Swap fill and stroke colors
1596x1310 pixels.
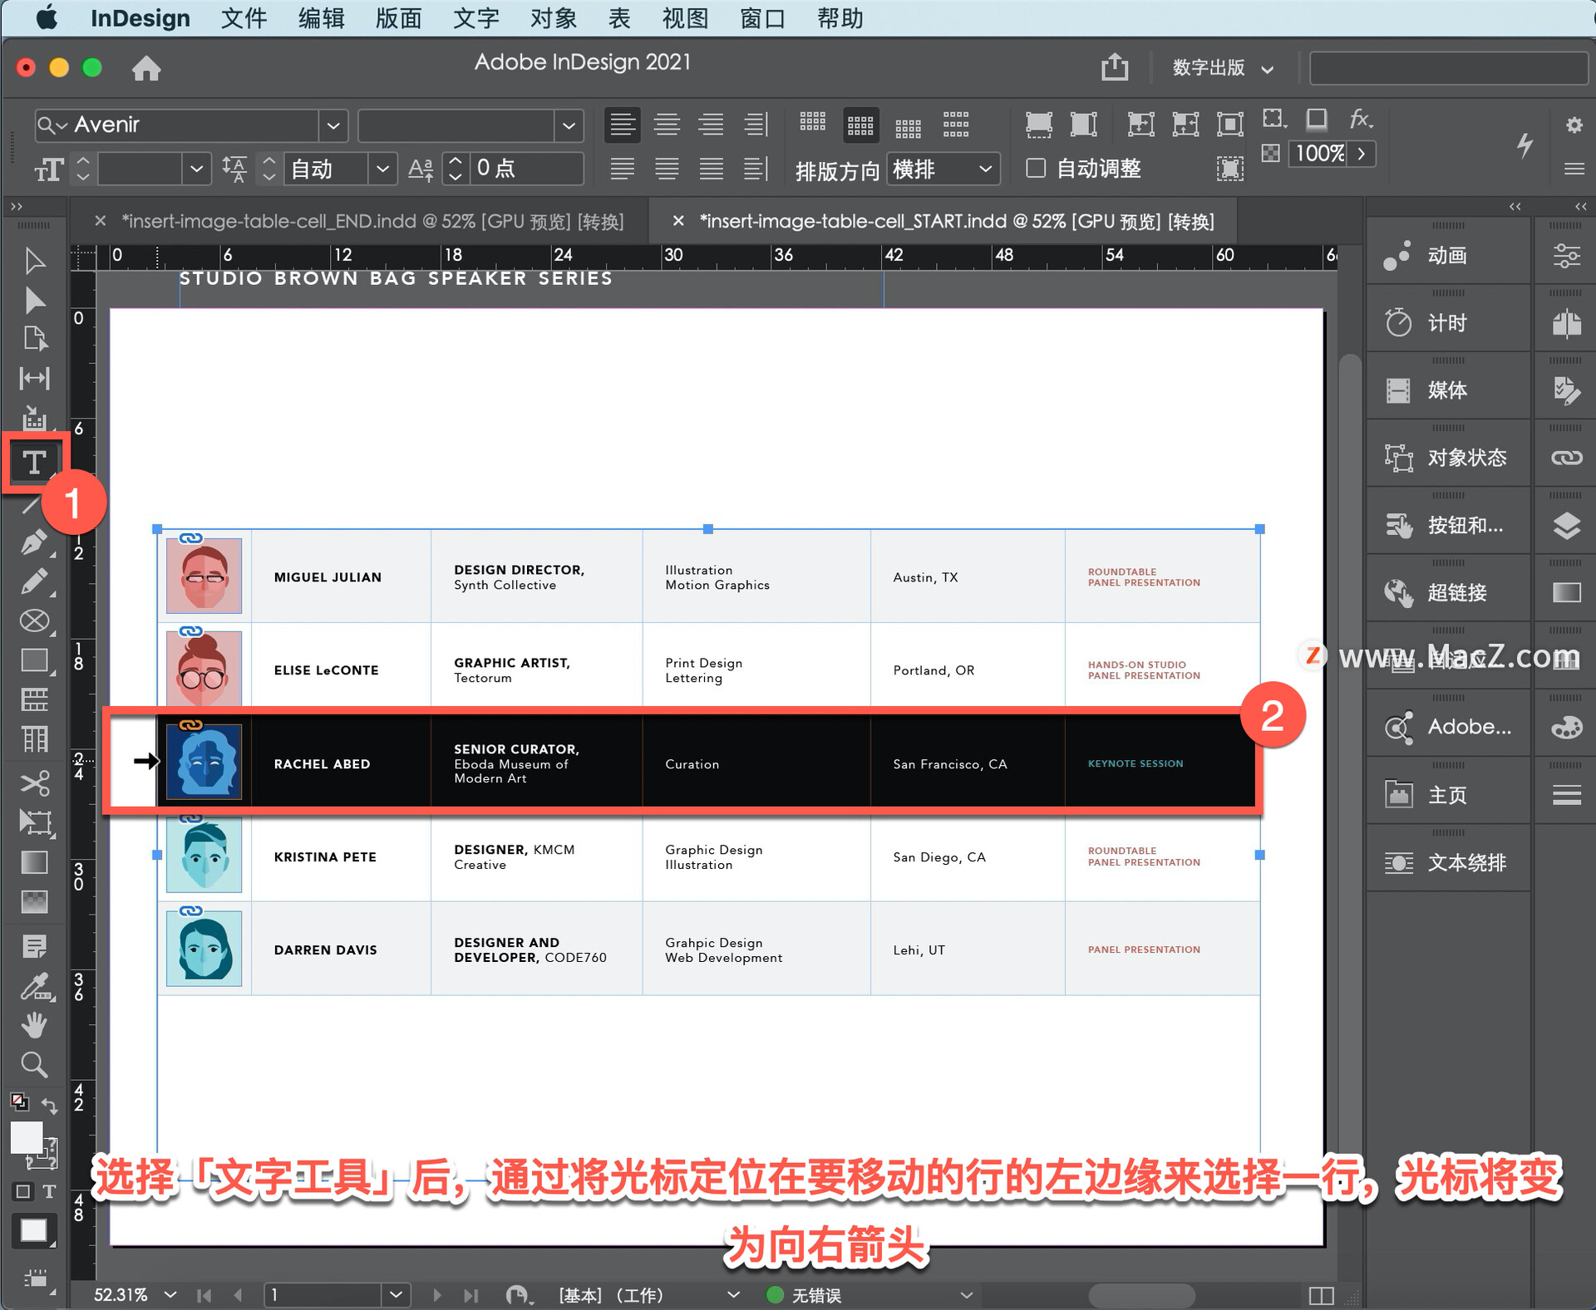(x=49, y=1106)
